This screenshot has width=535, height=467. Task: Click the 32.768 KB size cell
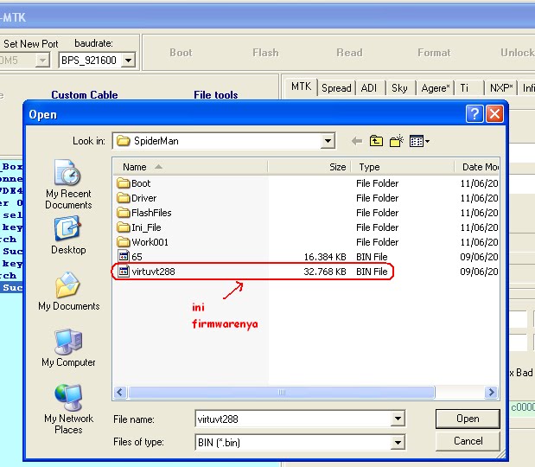[x=325, y=272]
